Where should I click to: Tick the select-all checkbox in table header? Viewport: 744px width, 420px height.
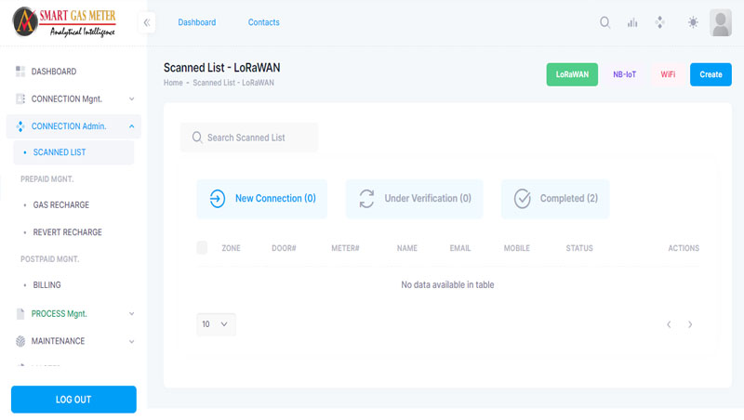203,248
